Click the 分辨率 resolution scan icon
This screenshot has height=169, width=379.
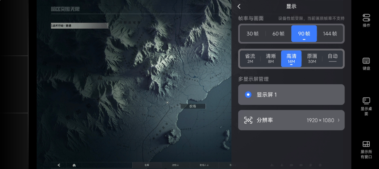[248, 120]
